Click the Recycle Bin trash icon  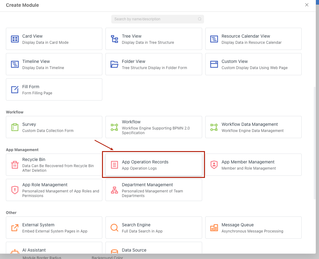point(15,165)
